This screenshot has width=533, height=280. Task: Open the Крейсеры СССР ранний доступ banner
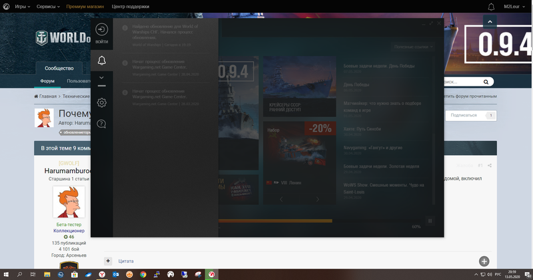[x=299, y=86]
